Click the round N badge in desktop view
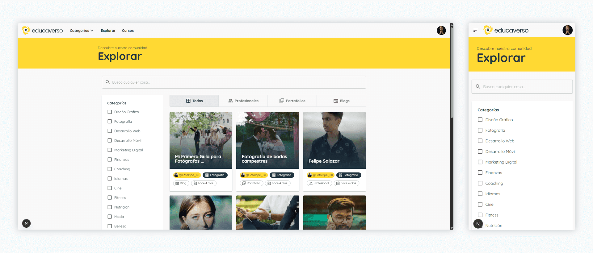This screenshot has width=593, height=253. [x=27, y=223]
